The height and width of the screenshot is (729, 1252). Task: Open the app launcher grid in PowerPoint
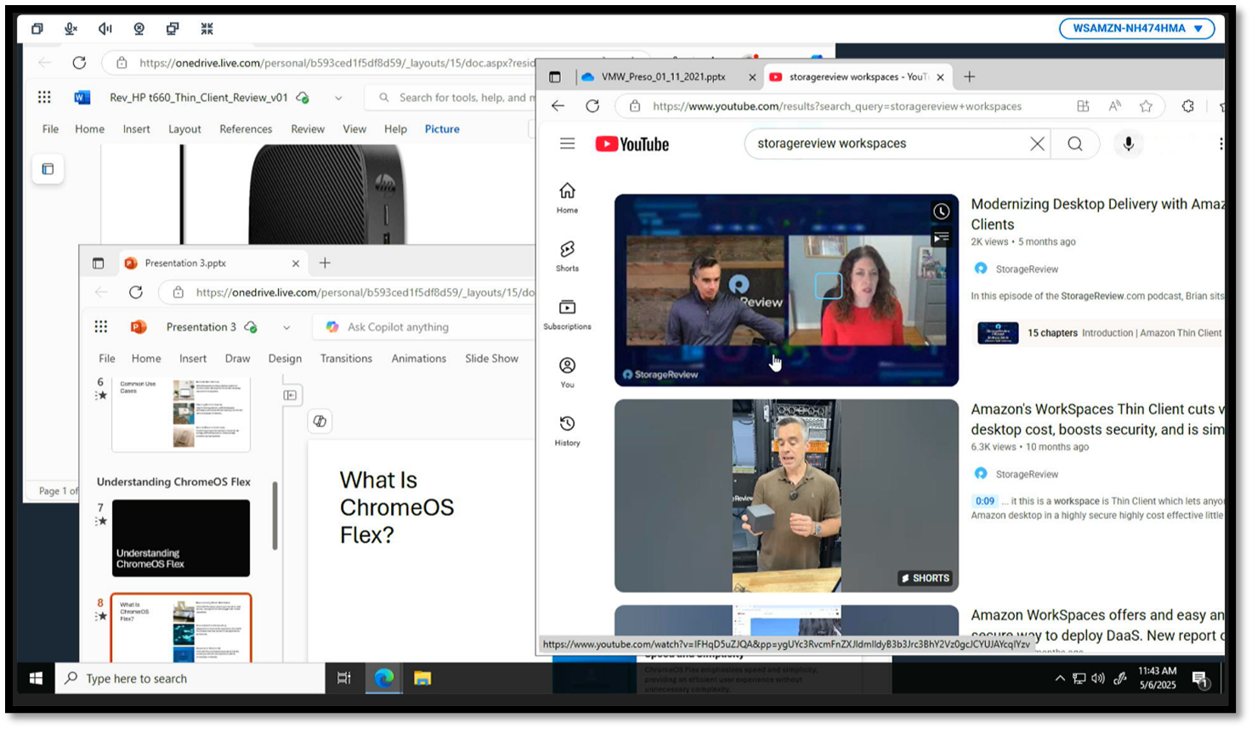(x=101, y=327)
